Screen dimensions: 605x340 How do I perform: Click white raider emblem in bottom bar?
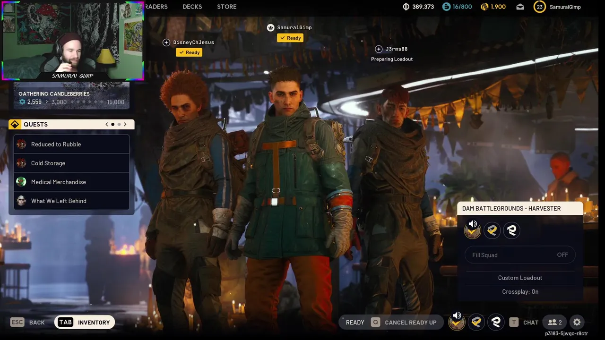(x=496, y=322)
